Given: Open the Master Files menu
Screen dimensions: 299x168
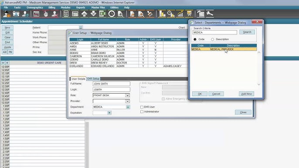Looking at the screenshot, I should 98,7.
